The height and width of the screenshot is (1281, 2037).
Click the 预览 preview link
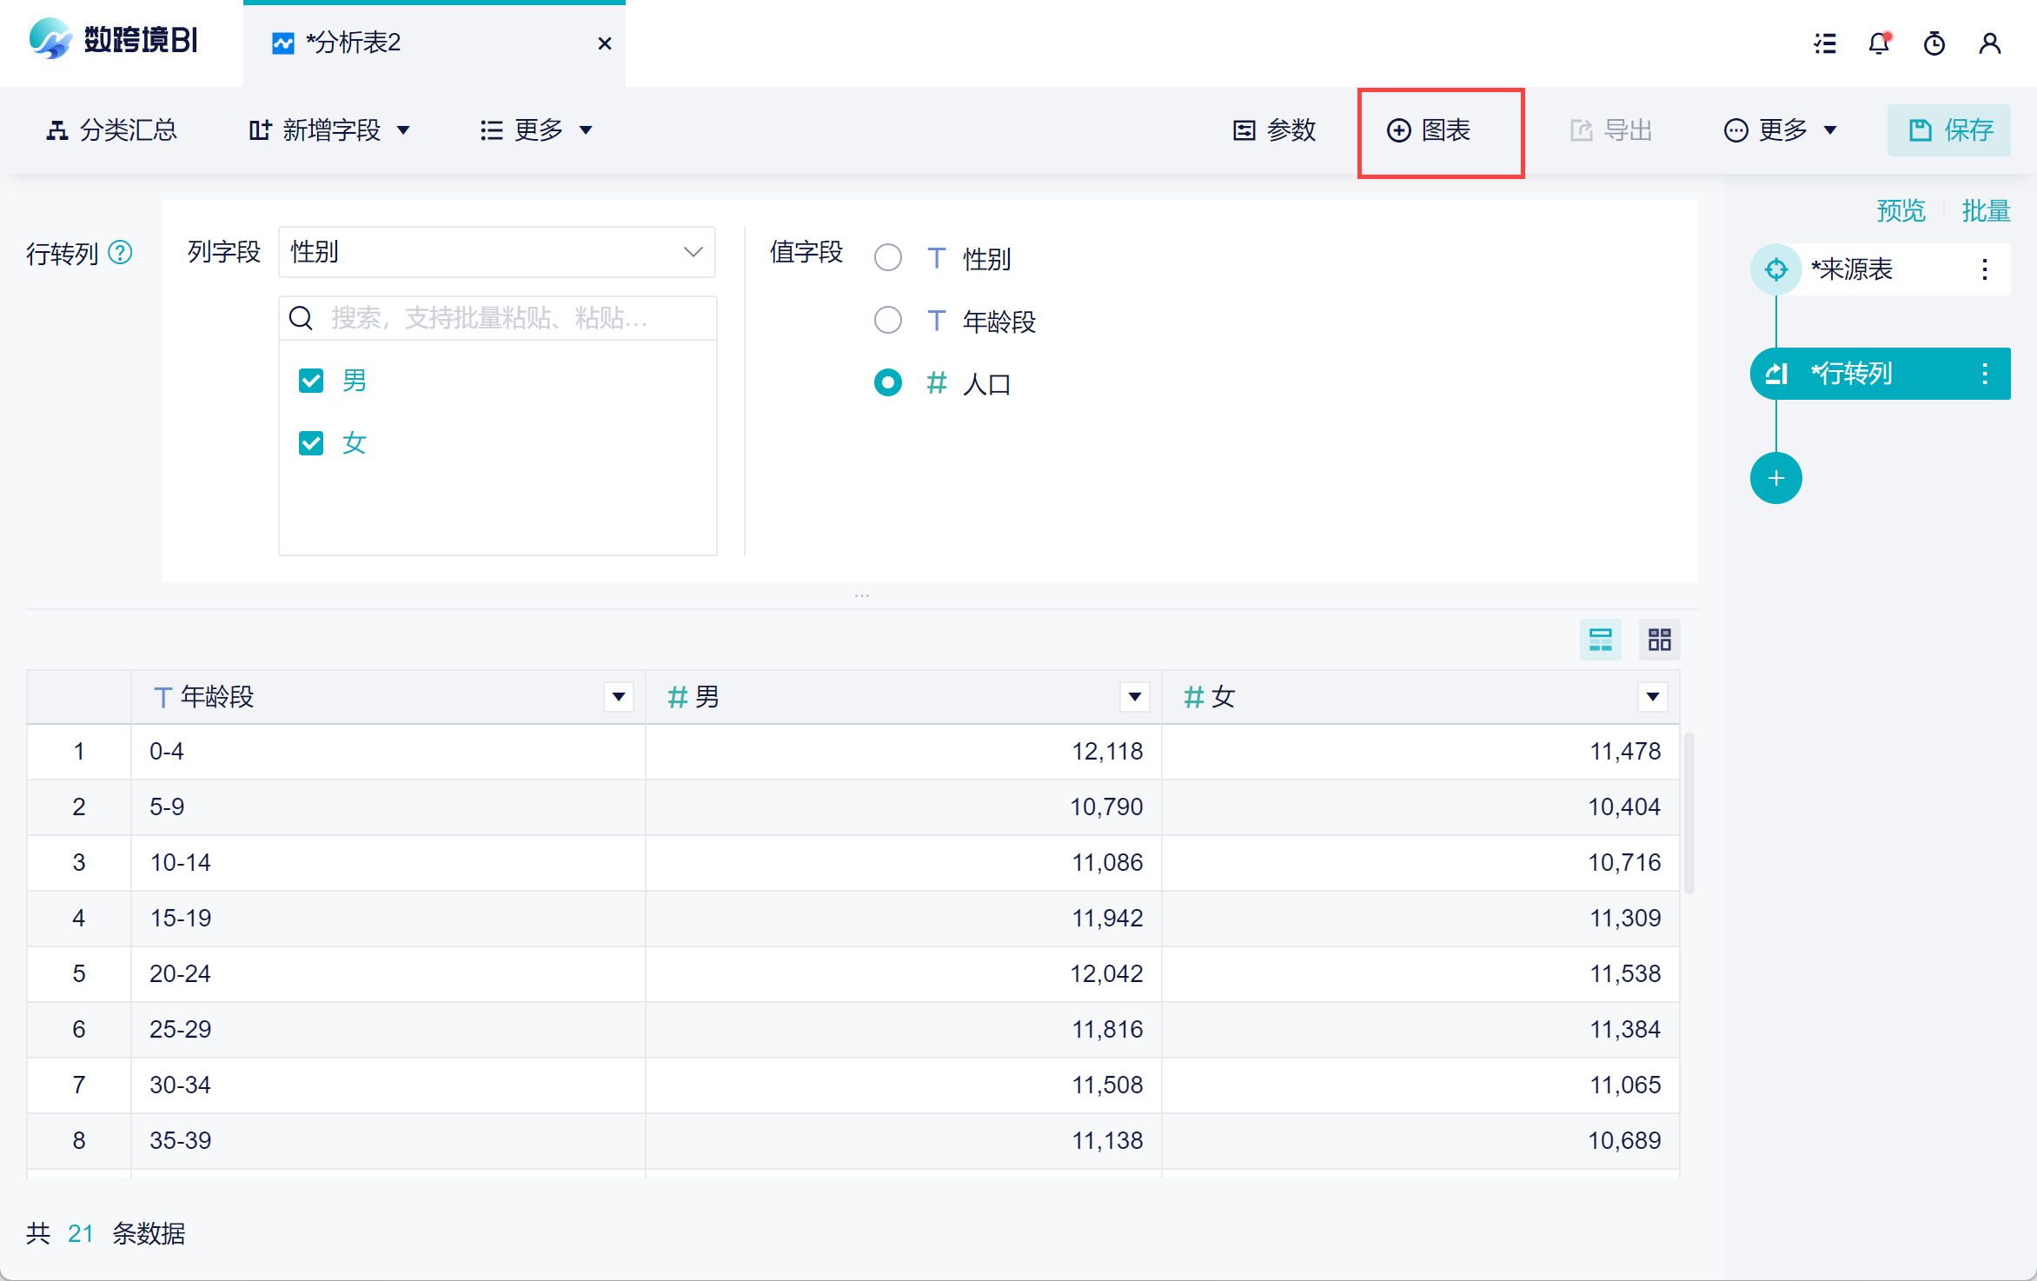click(x=1901, y=210)
